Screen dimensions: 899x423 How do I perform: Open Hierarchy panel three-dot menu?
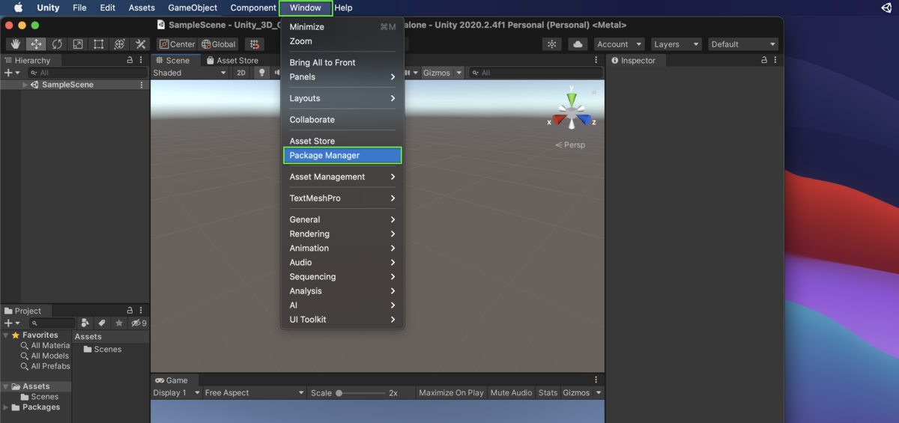tap(141, 60)
